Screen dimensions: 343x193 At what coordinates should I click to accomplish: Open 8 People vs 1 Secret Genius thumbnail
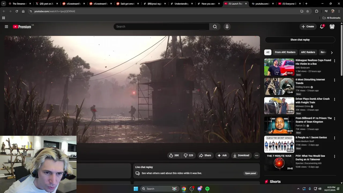[x=279, y=144]
